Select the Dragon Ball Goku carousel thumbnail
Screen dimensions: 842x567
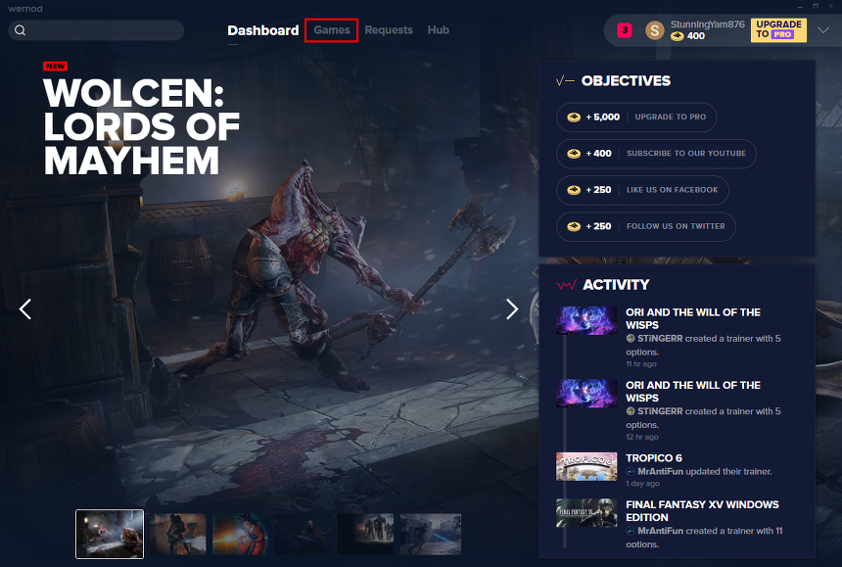[241, 534]
